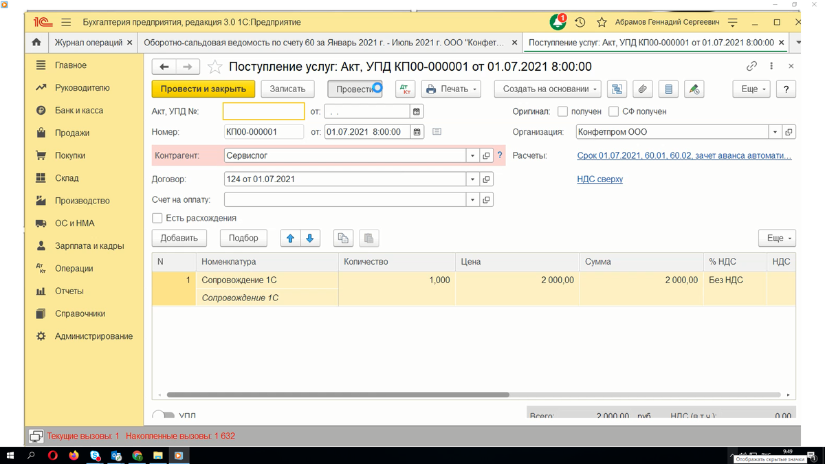Open Firefox from the Windows taskbar
The height and width of the screenshot is (464, 825).
point(73,455)
